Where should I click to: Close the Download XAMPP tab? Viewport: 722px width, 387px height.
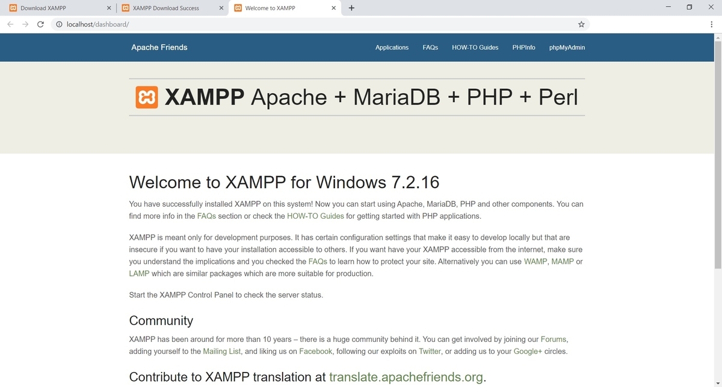(108, 8)
